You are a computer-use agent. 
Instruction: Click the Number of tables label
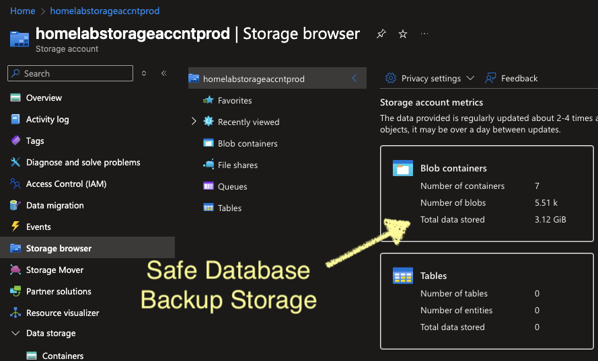(454, 293)
